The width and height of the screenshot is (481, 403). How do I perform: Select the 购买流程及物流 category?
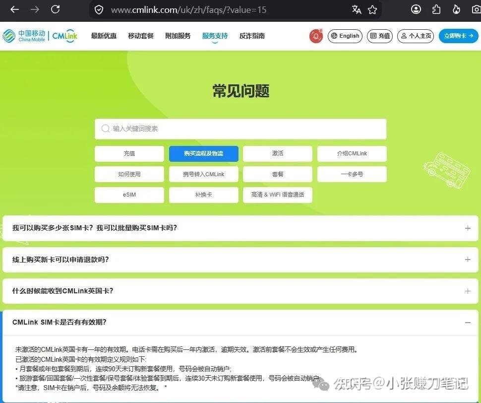click(x=204, y=153)
